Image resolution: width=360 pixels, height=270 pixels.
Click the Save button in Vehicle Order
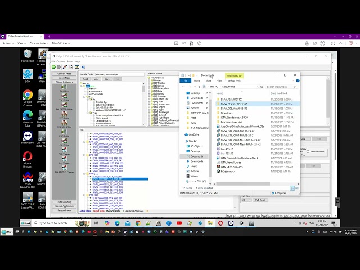(x=107, y=79)
